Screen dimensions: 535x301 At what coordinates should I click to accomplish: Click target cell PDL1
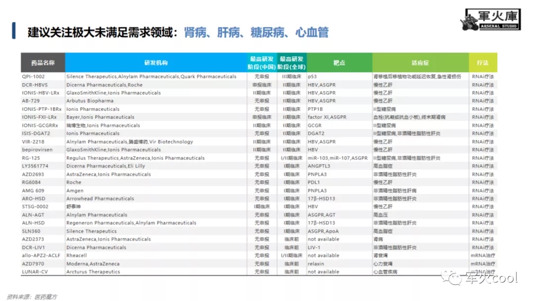click(x=314, y=182)
